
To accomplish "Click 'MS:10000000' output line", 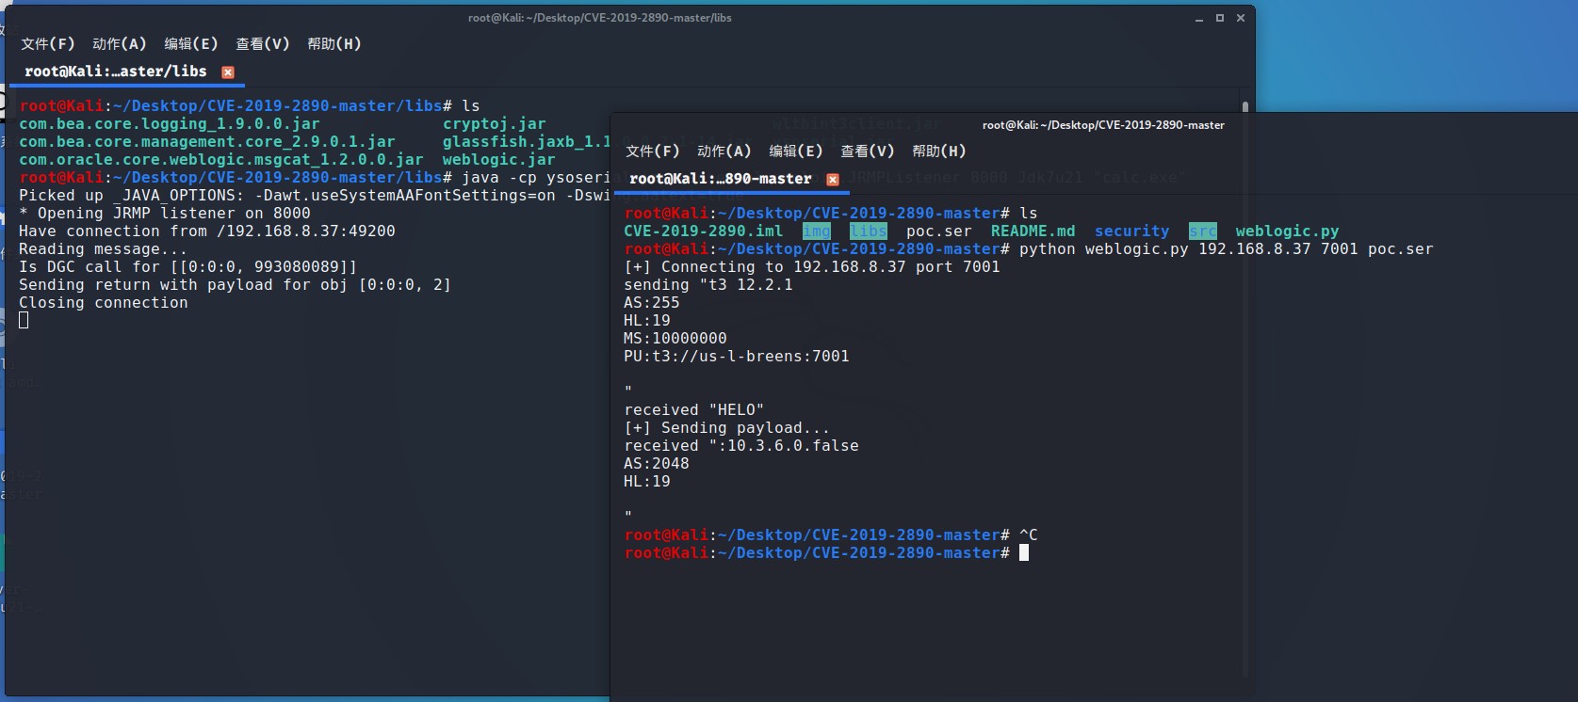I will pos(675,339).
